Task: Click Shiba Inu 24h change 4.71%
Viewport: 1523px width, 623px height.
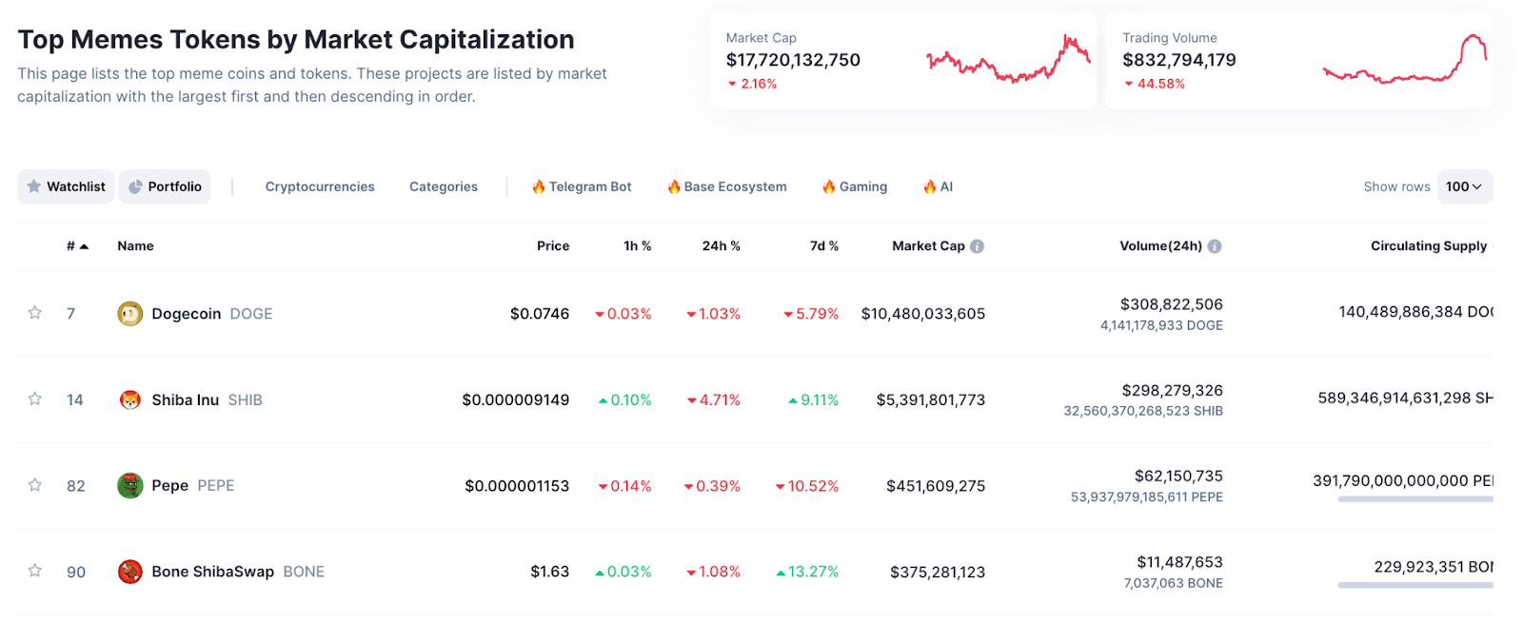Action: click(x=714, y=399)
